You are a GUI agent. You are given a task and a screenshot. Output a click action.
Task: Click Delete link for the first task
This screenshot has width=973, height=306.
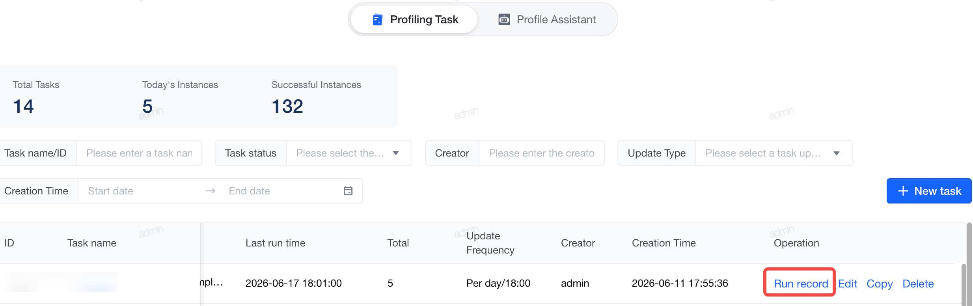(918, 284)
